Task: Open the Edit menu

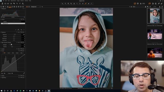Action: [6, 1]
